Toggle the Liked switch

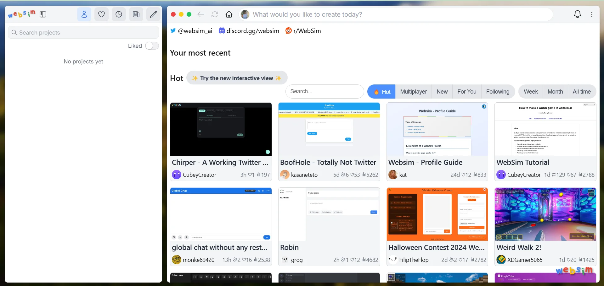[152, 46]
